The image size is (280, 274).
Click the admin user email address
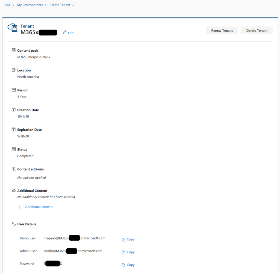pyautogui.click(x=73, y=251)
